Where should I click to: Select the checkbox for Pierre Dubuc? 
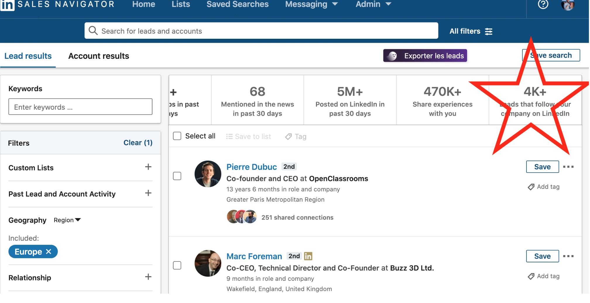[177, 176]
